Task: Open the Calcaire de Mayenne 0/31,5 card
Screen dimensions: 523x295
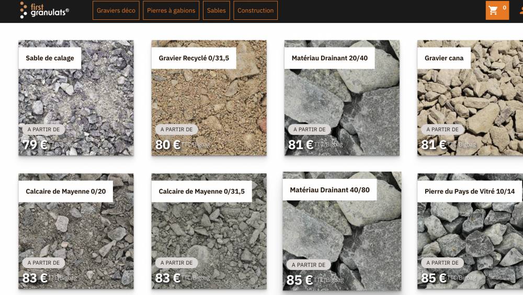Action: pyautogui.click(x=209, y=231)
